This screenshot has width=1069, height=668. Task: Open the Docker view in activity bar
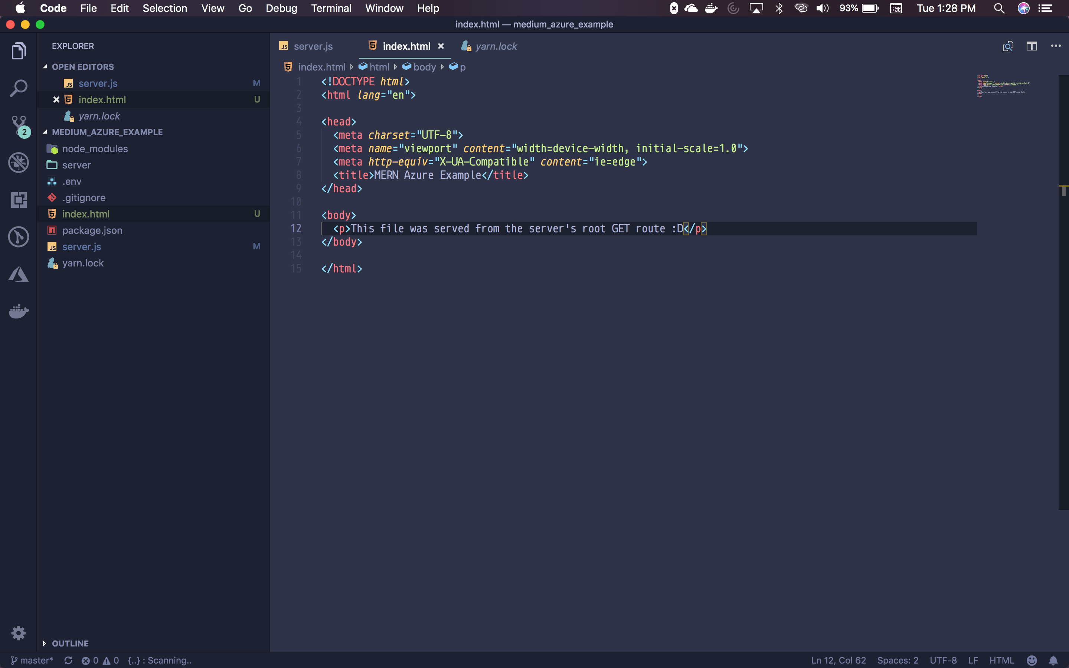18,311
